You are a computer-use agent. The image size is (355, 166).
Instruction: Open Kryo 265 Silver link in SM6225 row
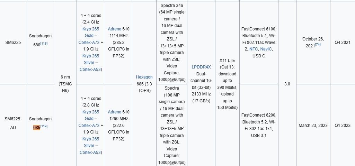click(91, 59)
